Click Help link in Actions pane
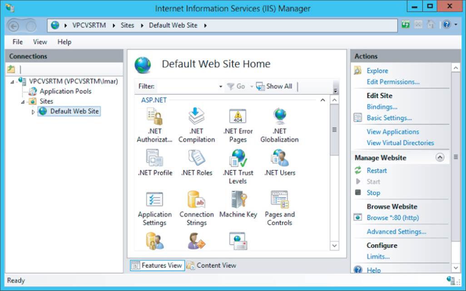Viewport: 466px width, 291px height. pyautogui.click(x=374, y=270)
